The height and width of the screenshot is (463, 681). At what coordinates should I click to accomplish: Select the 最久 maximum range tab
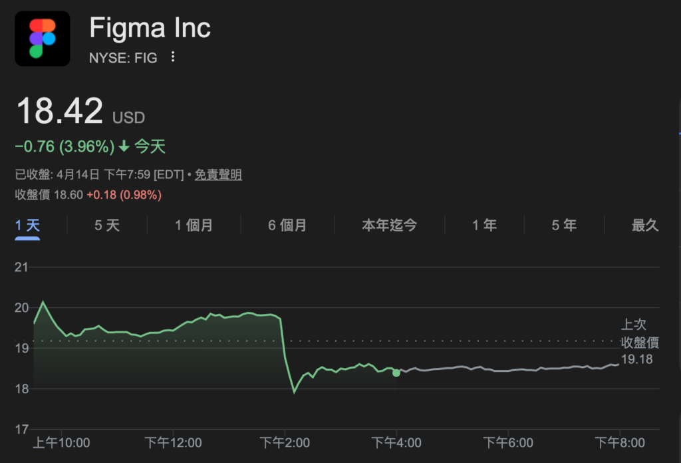pyautogui.click(x=644, y=226)
